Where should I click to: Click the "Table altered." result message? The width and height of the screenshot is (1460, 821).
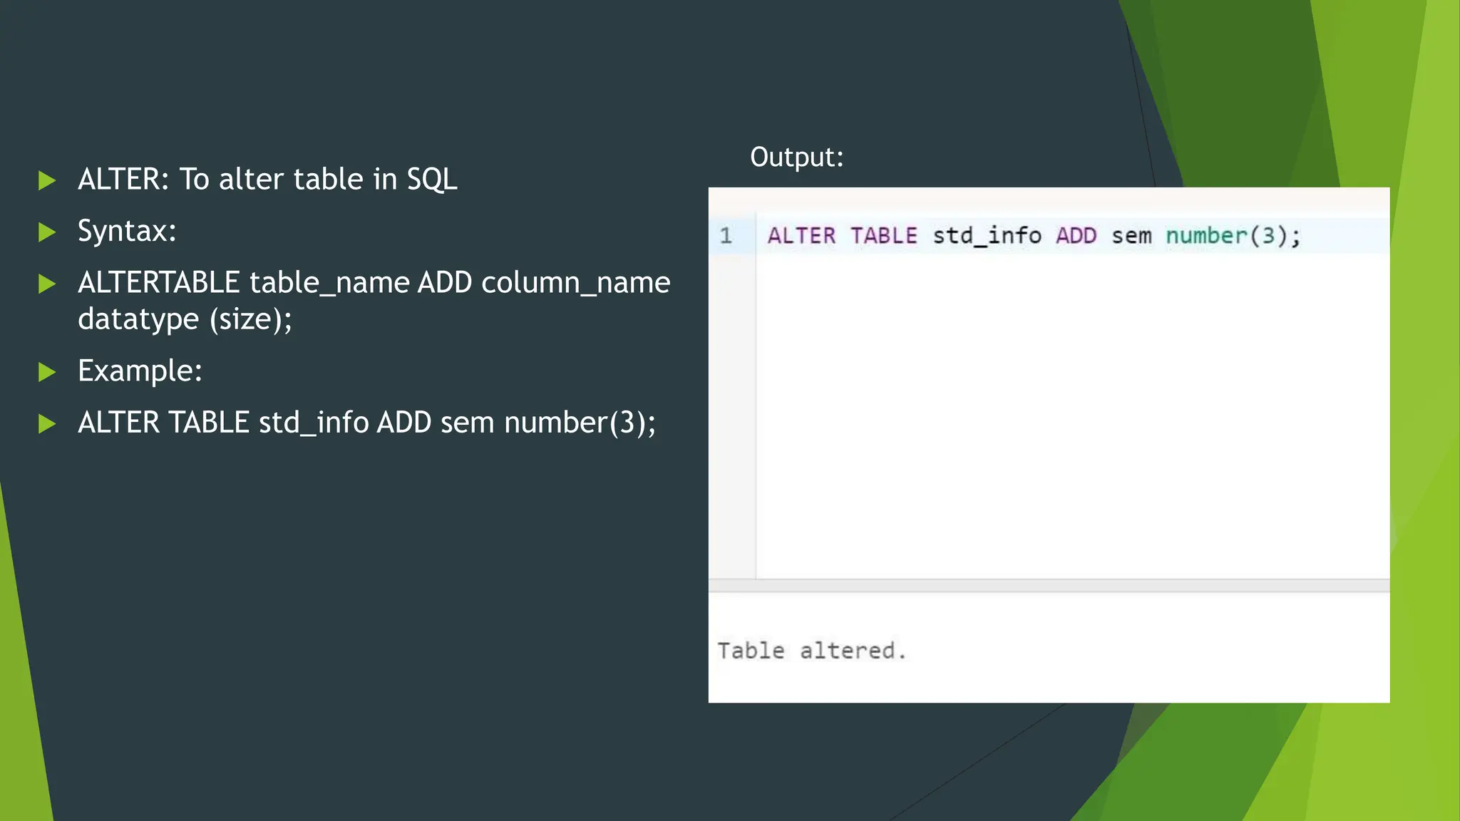click(x=811, y=651)
